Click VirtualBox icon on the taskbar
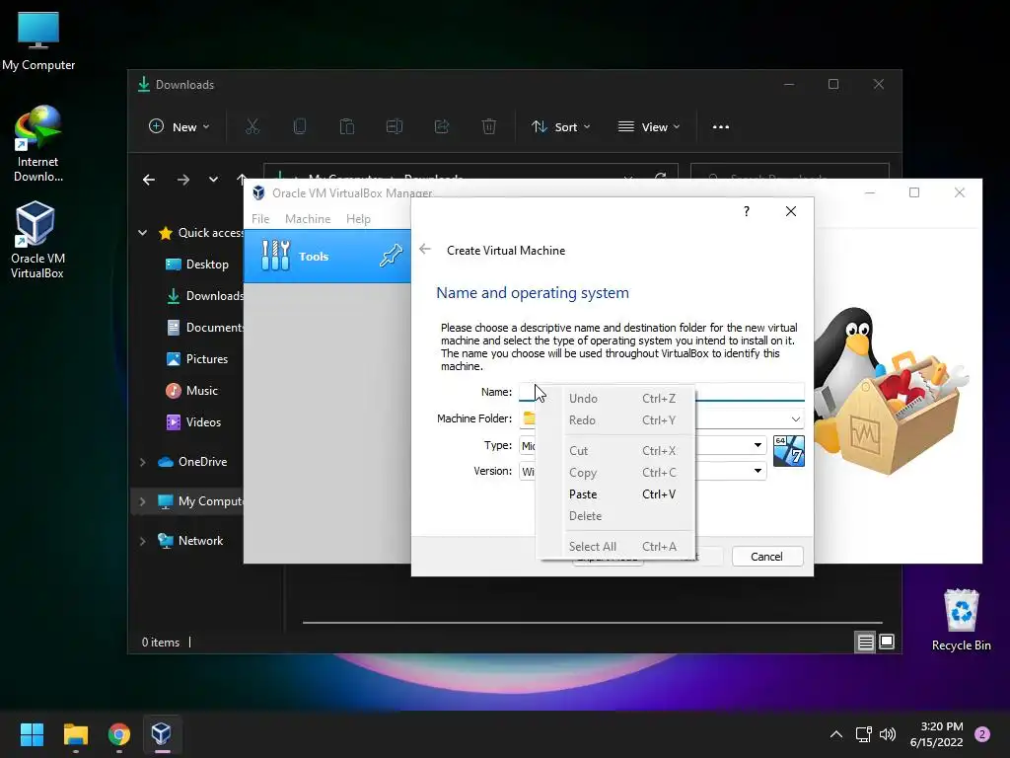The image size is (1010, 758). click(161, 734)
